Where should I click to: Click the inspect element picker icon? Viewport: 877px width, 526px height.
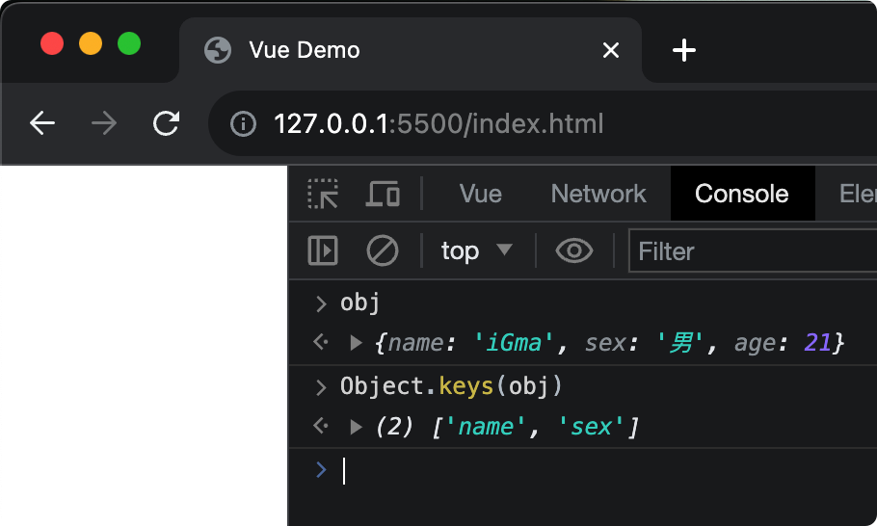(x=323, y=194)
